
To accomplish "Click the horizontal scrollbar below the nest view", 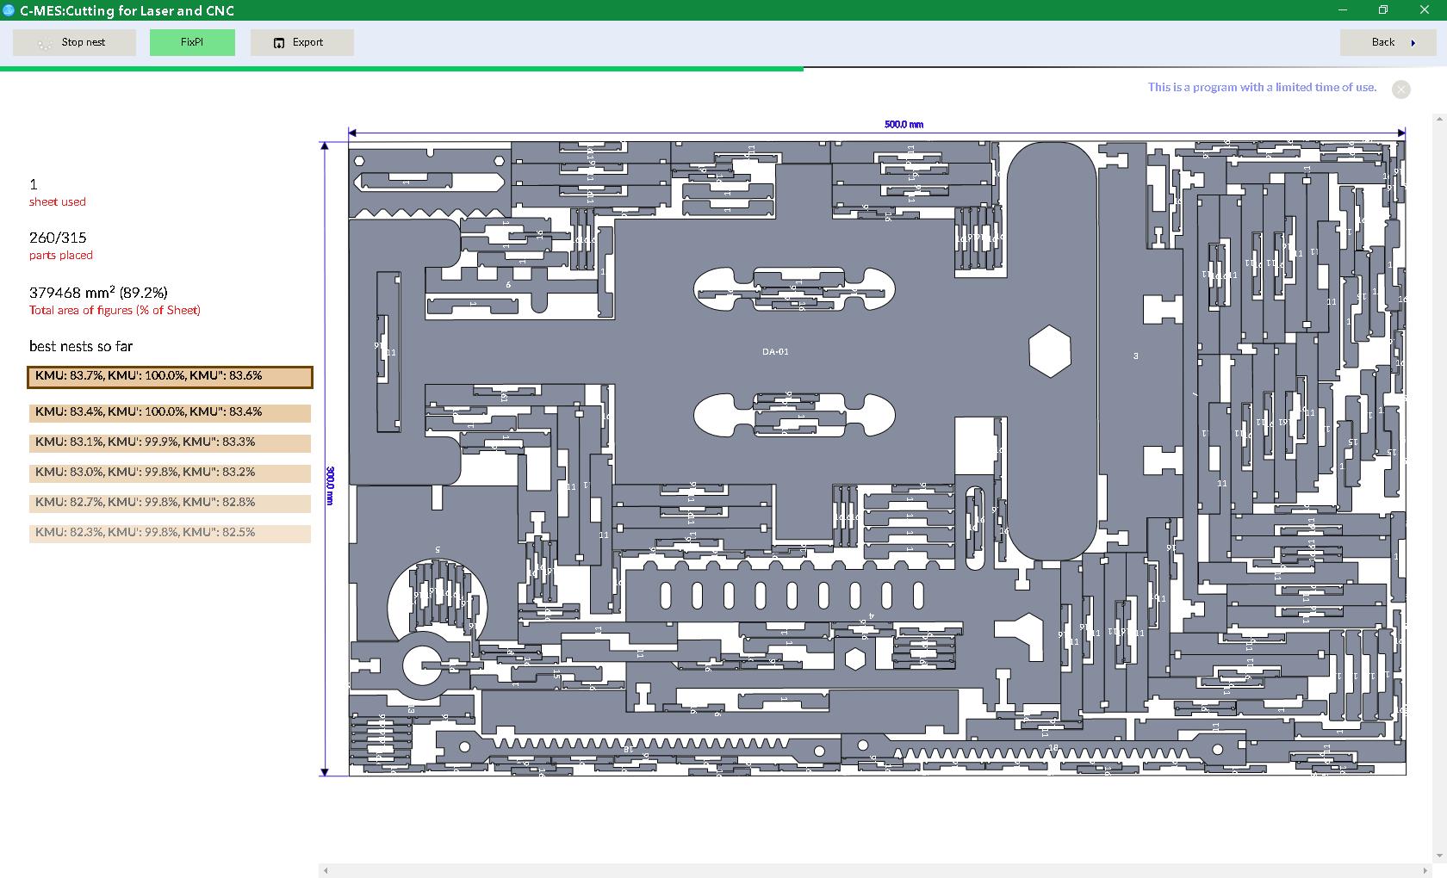I will (873, 871).
